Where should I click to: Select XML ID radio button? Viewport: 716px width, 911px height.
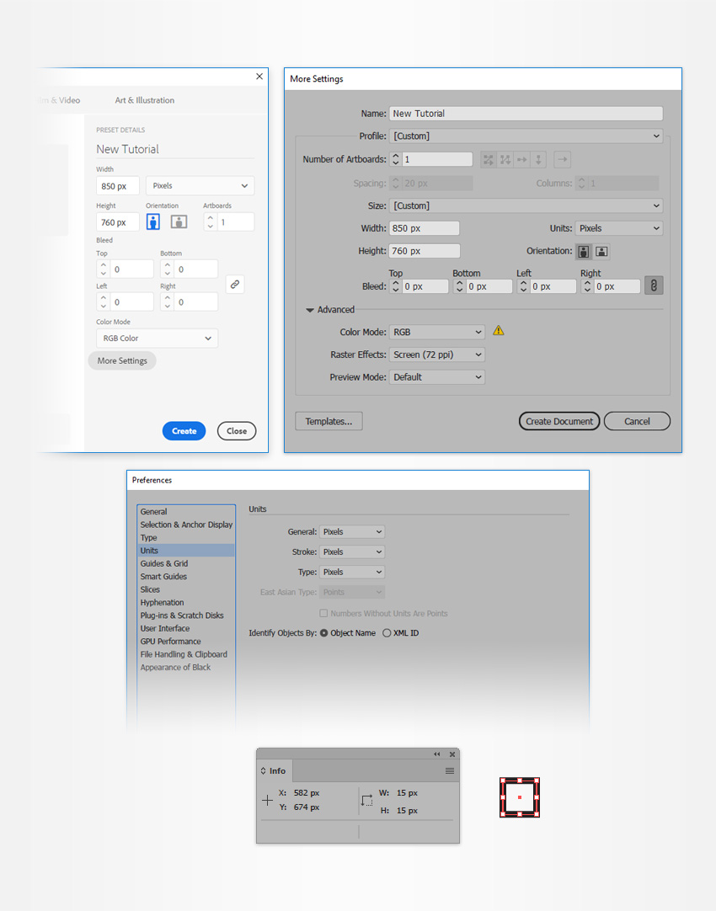(x=387, y=633)
